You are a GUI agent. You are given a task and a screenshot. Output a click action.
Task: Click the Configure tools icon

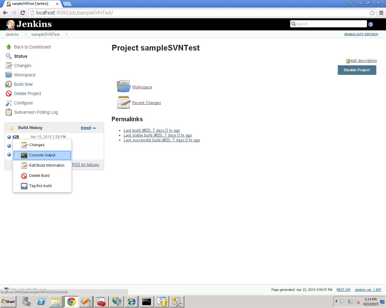(9, 103)
